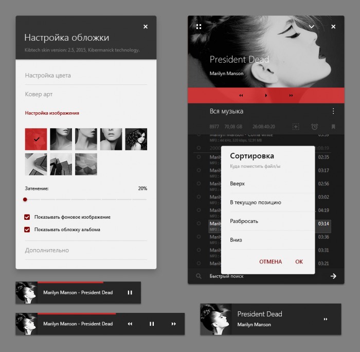Image resolution: width=360 pixels, height=352 pixels.
Task: Toggle the radio circle for the 04:19 track
Action: [x=199, y=210]
